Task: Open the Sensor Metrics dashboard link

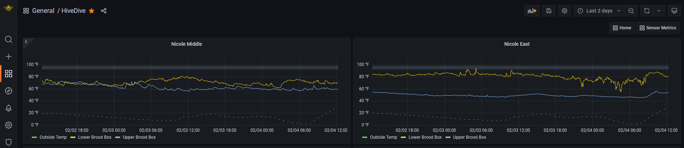Action: coord(658,28)
